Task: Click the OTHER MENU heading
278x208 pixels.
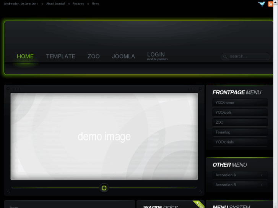Action: 229,165
